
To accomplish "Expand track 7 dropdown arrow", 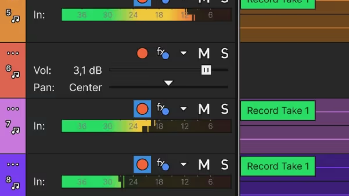I will coord(183,108).
